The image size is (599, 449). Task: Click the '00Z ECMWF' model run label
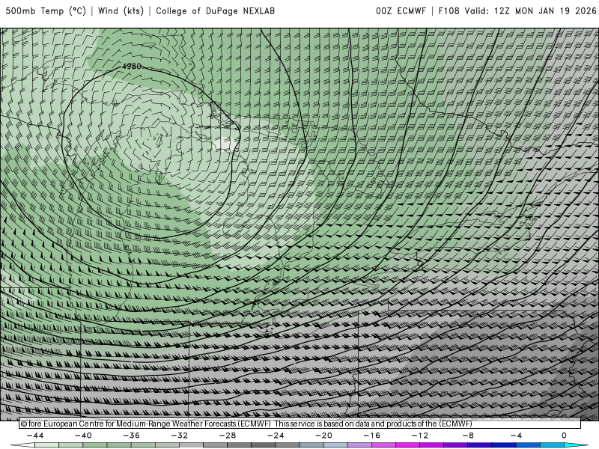401,11
